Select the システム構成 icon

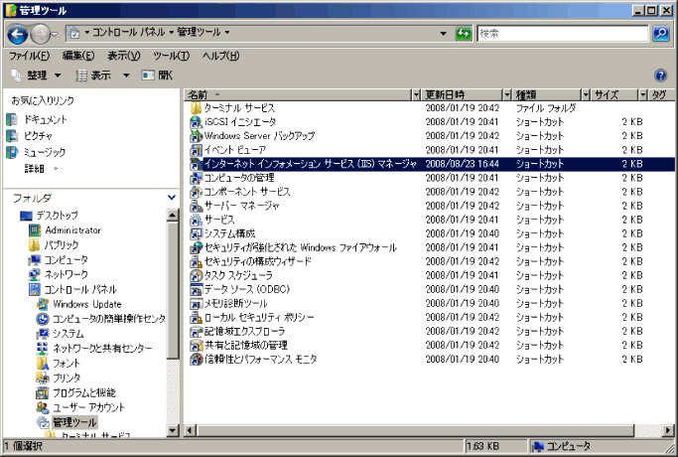(196, 233)
